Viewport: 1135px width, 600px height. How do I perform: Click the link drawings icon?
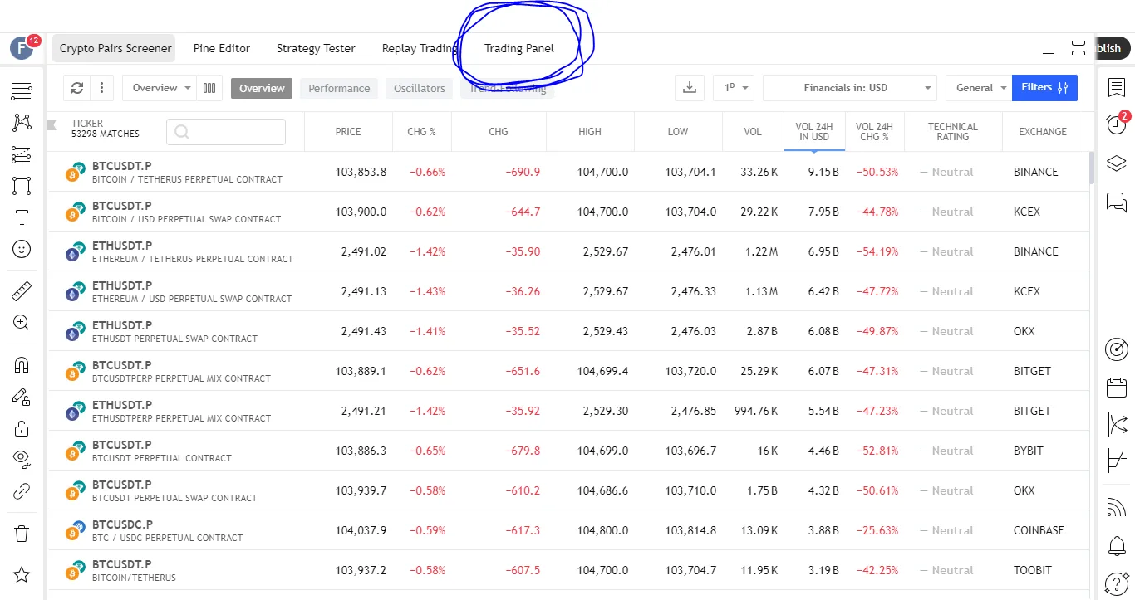pos(22,491)
